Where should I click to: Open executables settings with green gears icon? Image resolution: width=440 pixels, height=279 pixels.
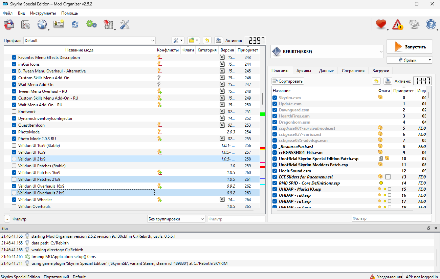pyautogui.click(x=91, y=24)
